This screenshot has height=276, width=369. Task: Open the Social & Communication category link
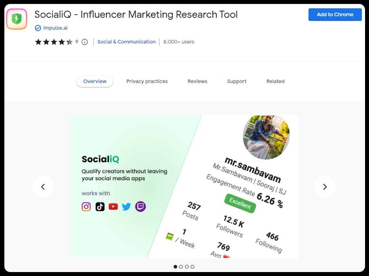[x=127, y=42]
